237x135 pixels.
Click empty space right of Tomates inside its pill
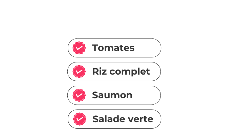point(147,48)
